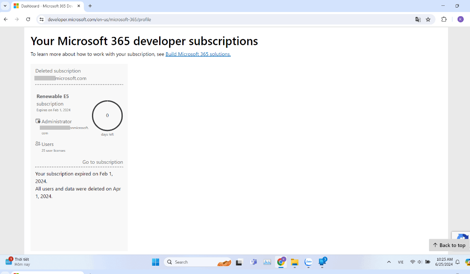Open the browser extensions menu
The height and width of the screenshot is (274, 470).
pyautogui.click(x=444, y=19)
